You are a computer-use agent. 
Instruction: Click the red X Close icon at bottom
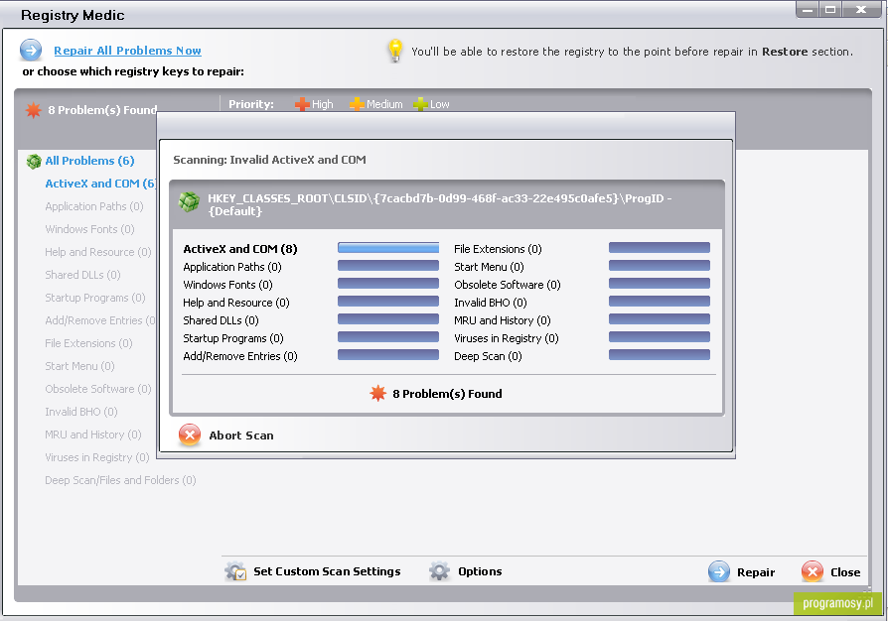tap(813, 571)
